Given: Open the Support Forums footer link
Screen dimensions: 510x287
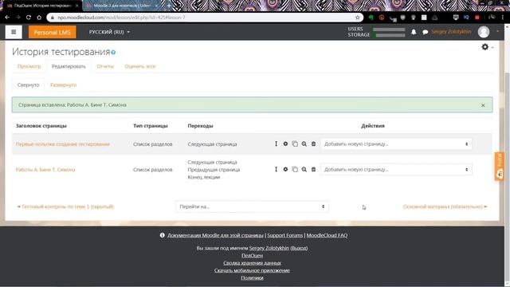Looking at the screenshot, I should (285, 235).
